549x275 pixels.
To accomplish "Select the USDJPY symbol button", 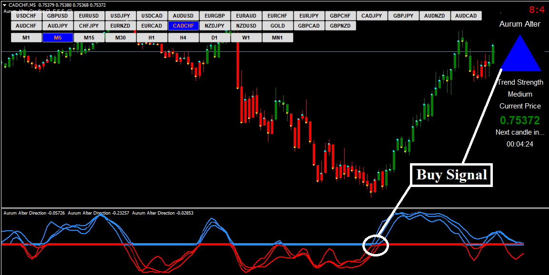I will click(x=120, y=16).
